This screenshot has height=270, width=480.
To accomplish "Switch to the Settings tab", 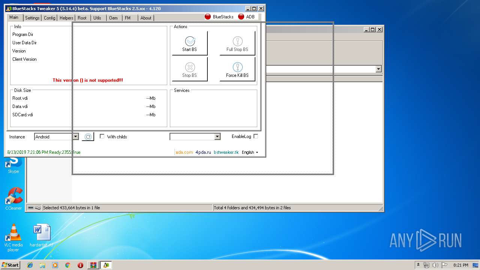I will (x=32, y=18).
